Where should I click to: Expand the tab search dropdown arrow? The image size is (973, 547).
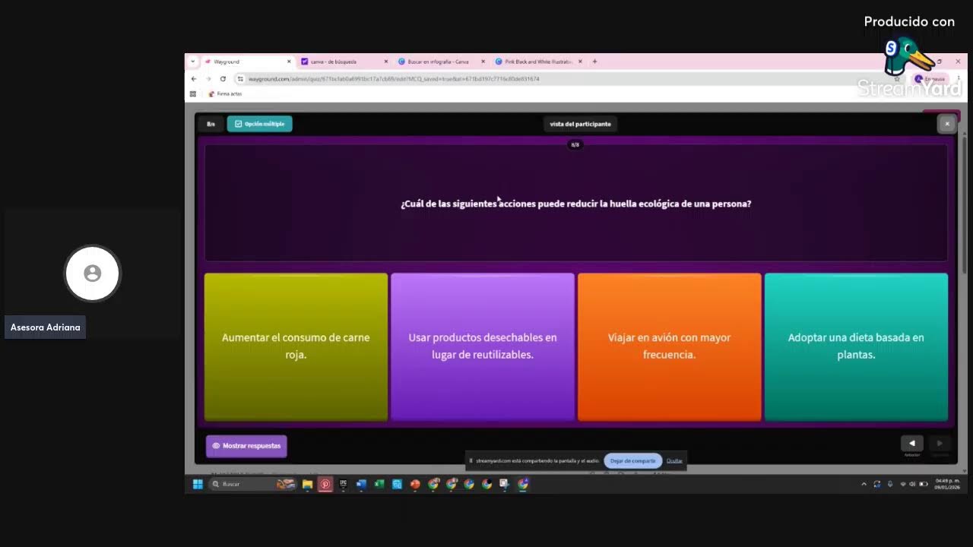click(x=192, y=62)
